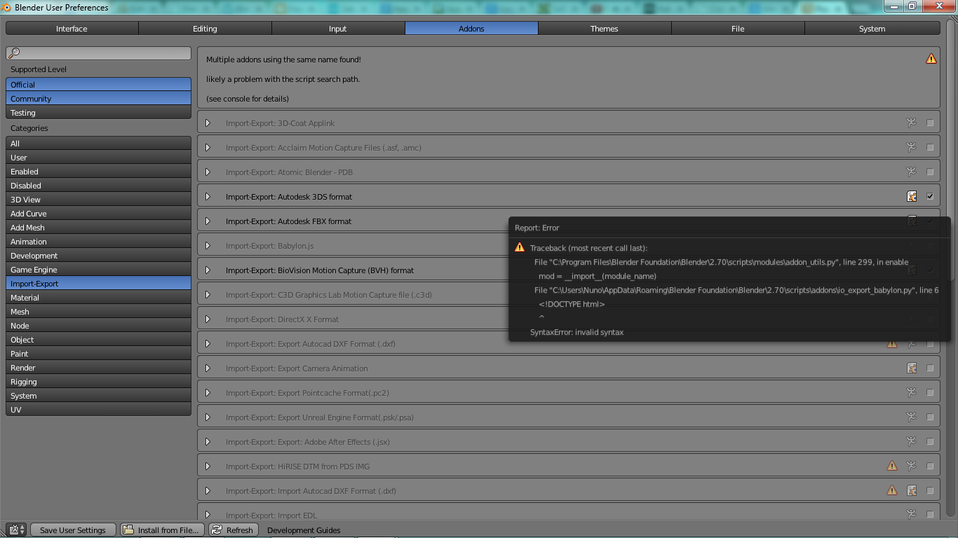Screen dimensions: 958x538
Task: Click Install from File button
Action: coord(163,530)
